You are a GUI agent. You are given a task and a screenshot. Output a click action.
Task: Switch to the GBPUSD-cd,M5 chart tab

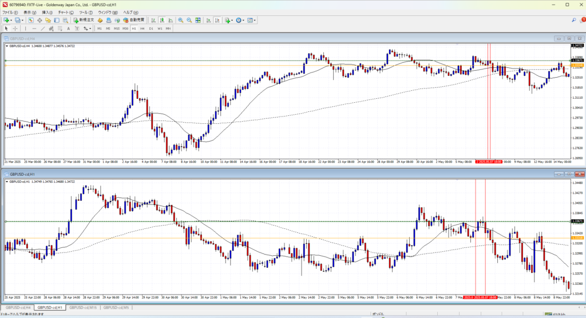click(x=116, y=308)
